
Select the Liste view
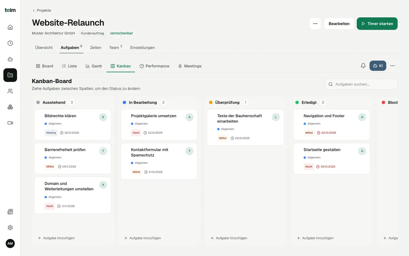(x=69, y=66)
